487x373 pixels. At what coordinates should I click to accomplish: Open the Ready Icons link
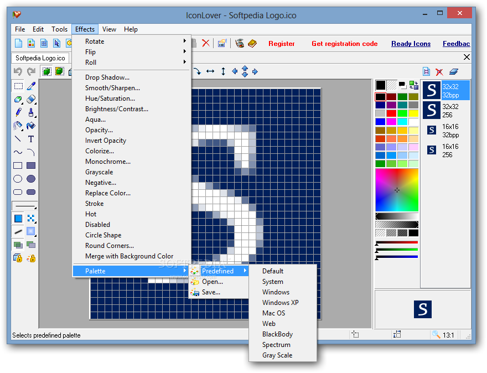411,44
